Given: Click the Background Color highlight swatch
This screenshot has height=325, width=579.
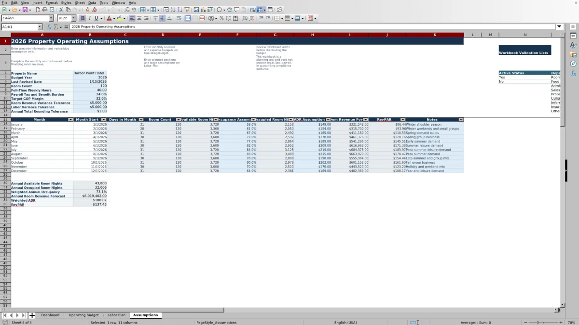Looking at the screenshot, I should [x=120, y=18].
